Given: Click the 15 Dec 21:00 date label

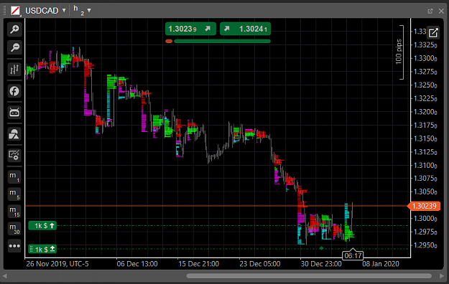Looking at the screenshot, I should coord(198,264).
